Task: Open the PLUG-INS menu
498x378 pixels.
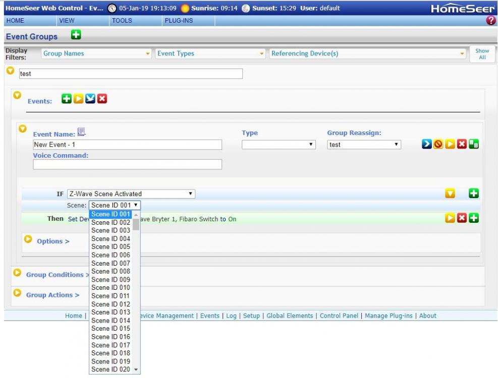Action: [x=179, y=21]
